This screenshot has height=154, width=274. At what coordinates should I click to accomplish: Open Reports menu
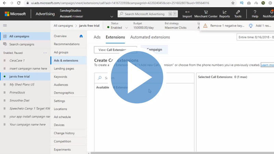coord(224,14)
